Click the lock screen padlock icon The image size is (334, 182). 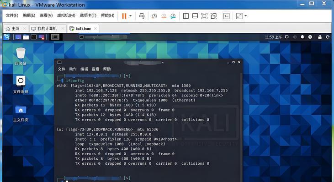click(320, 37)
